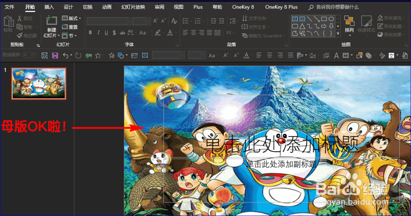Open the Section (节) dropdown
The height and width of the screenshot is (216, 411).
tap(69, 35)
